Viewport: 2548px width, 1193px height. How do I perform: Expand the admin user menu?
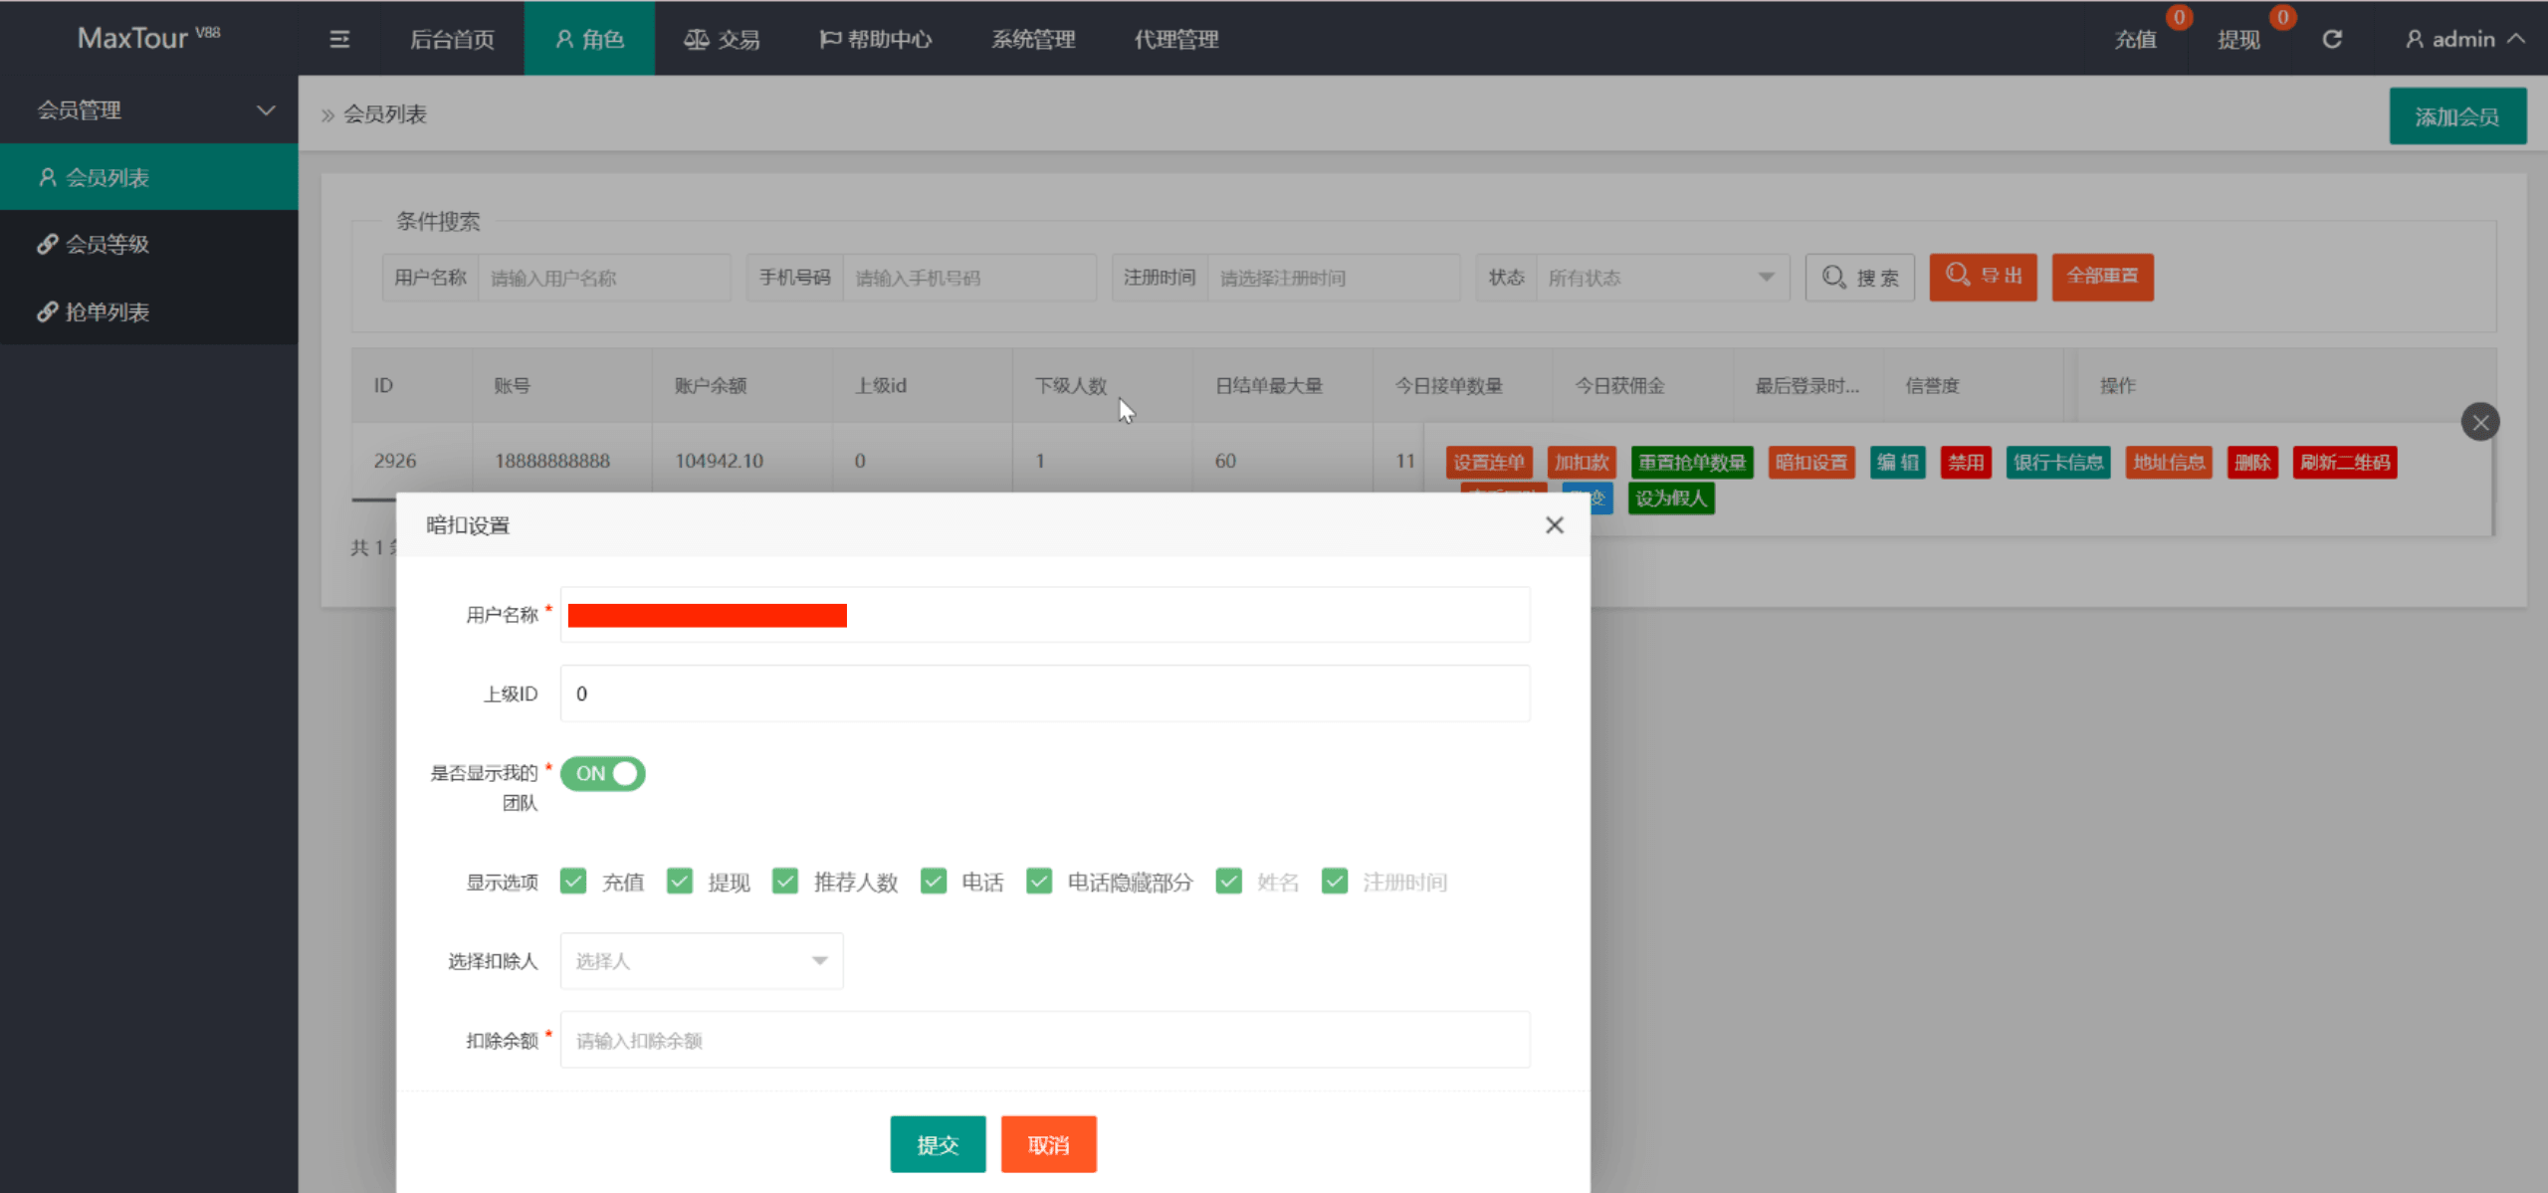coord(2464,39)
